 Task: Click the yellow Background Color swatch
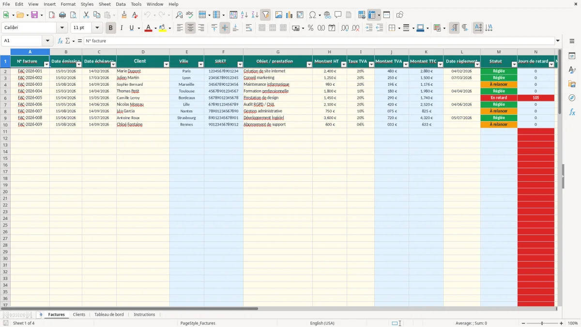coord(163,28)
